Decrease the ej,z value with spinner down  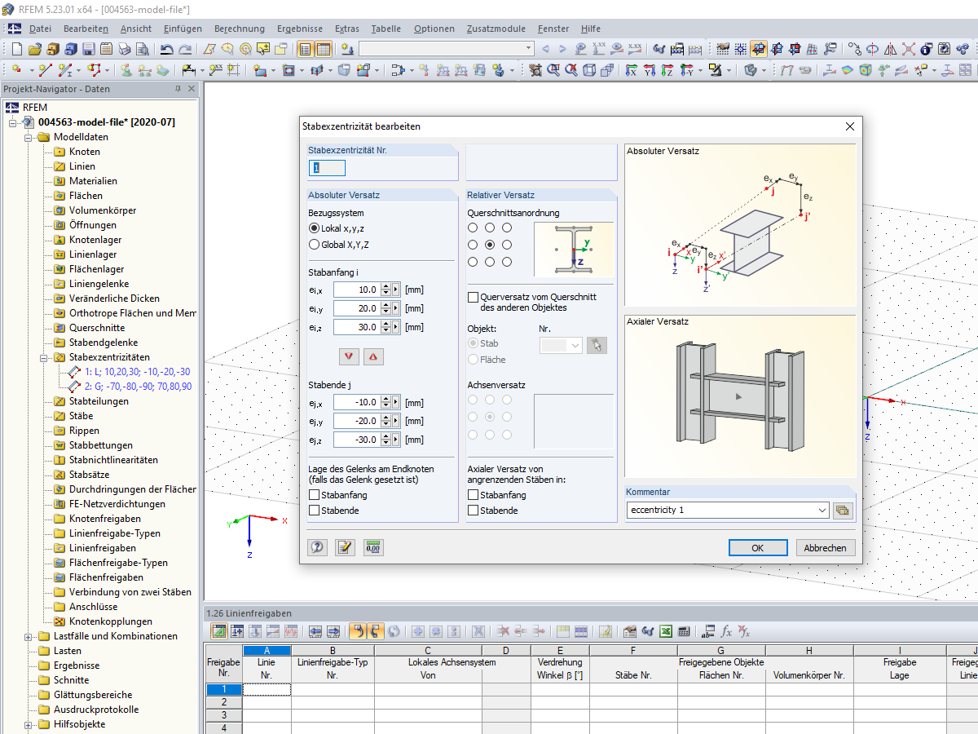coord(385,443)
